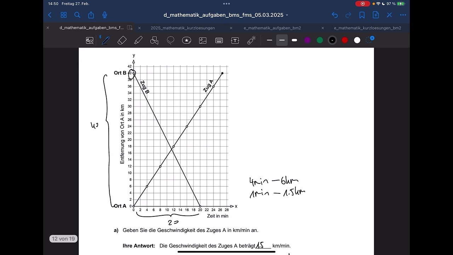Close the e_mathematik_aufgaben_bm2 tab

(231, 28)
